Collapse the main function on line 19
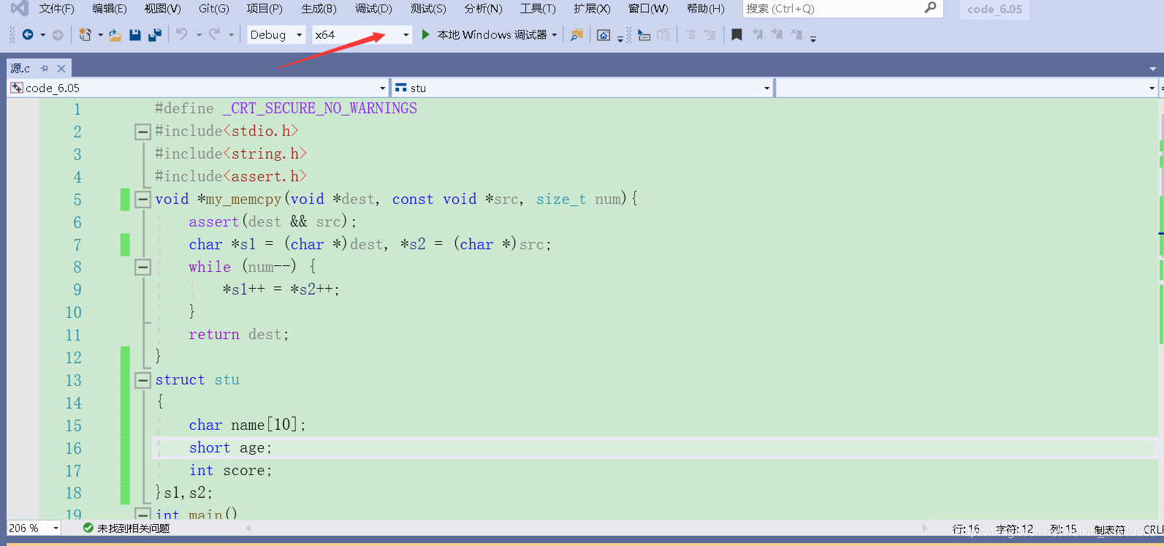Screen dimensions: 1164x546 142,515
